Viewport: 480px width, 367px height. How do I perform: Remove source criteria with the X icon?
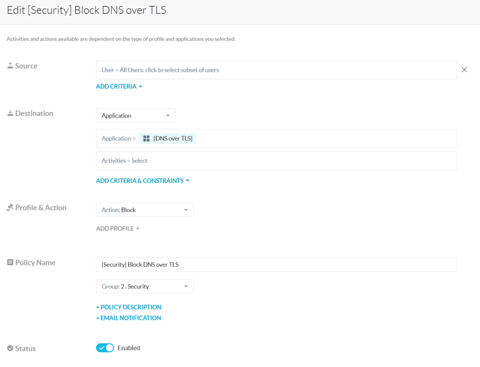[x=464, y=70]
